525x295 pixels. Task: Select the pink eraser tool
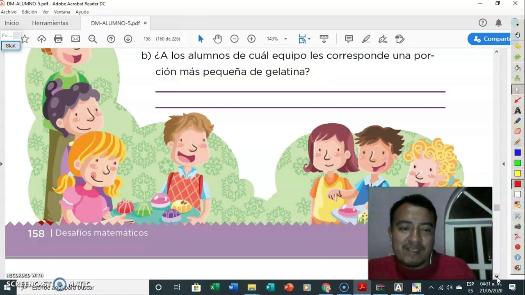pos(518,132)
